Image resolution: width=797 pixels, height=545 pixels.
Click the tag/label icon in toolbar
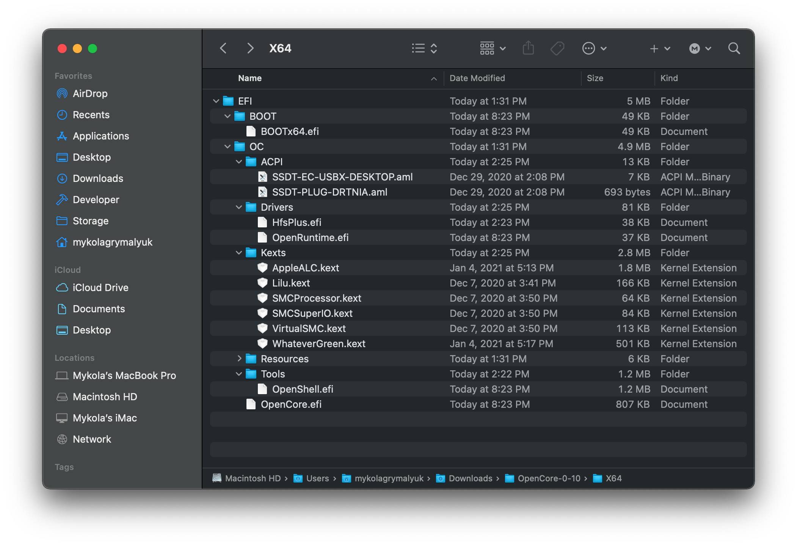point(557,48)
